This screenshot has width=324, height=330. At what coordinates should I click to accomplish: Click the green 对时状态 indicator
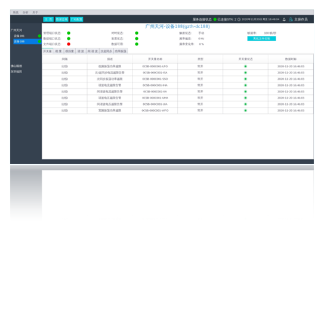(137, 33)
